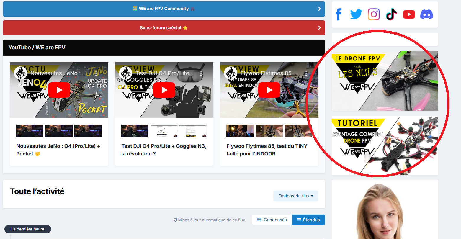Switch to Condensés view
This screenshot has height=239, width=461.
[272, 220]
